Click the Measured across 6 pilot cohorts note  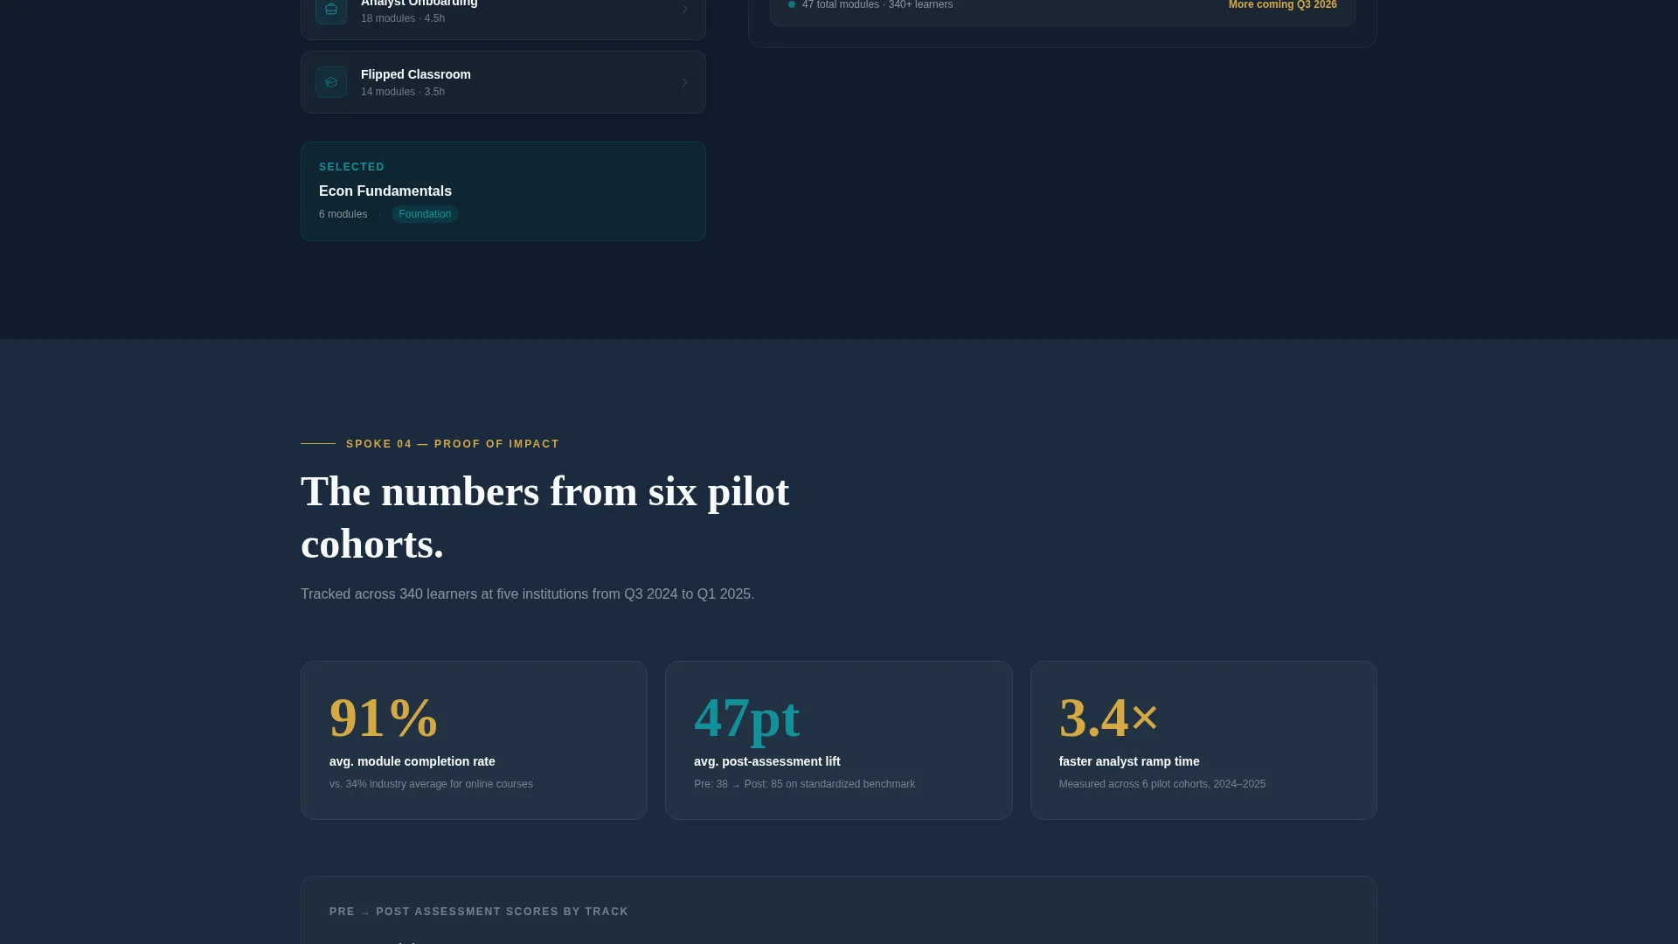1162,784
